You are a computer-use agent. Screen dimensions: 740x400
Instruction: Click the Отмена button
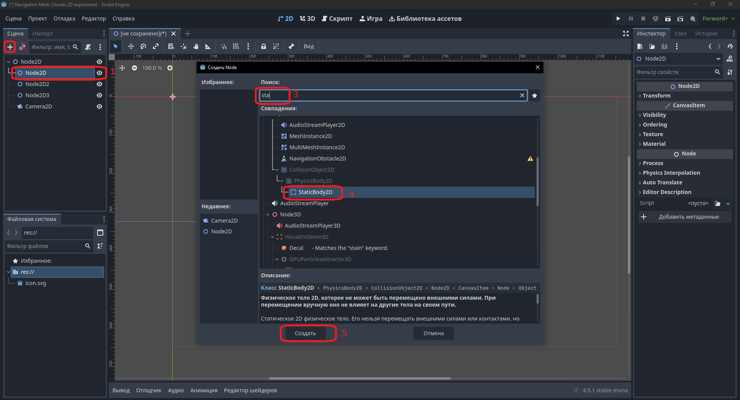click(x=434, y=333)
